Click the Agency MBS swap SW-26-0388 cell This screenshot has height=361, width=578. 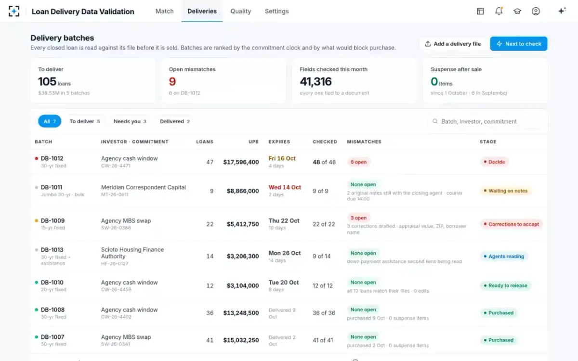click(126, 224)
